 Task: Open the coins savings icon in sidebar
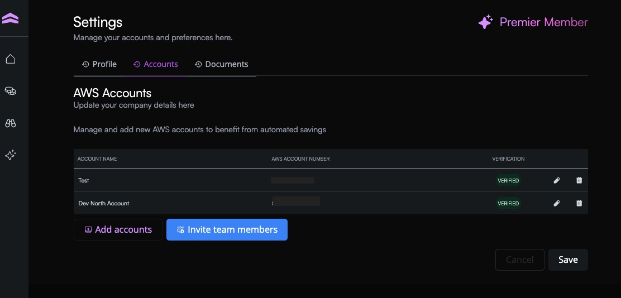coord(10,91)
